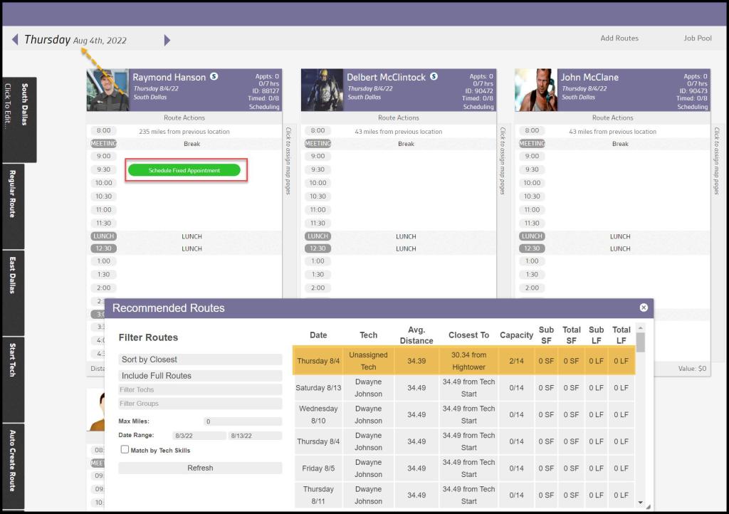Click dollar icon next to Raymond Hanson
729x514 pixels.
[214, 77]
